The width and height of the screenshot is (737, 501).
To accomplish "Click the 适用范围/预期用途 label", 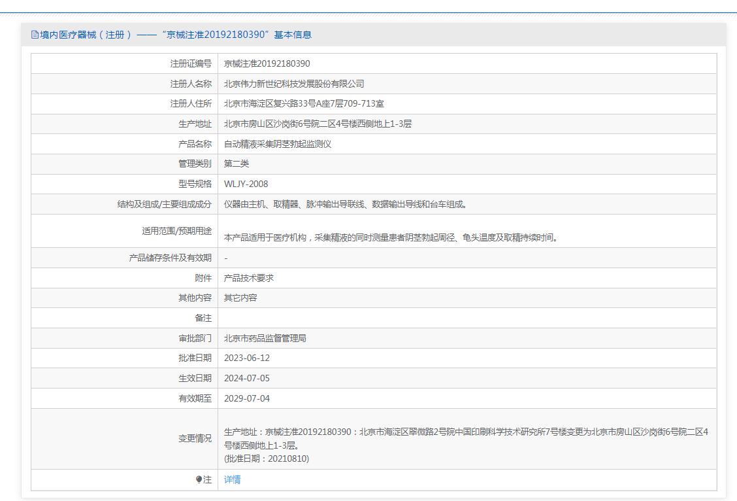I will tap(176, 231).
